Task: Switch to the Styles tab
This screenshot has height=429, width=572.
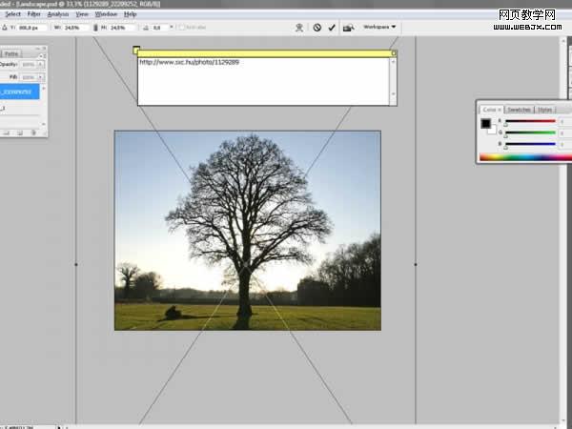Action: [544, 110]
